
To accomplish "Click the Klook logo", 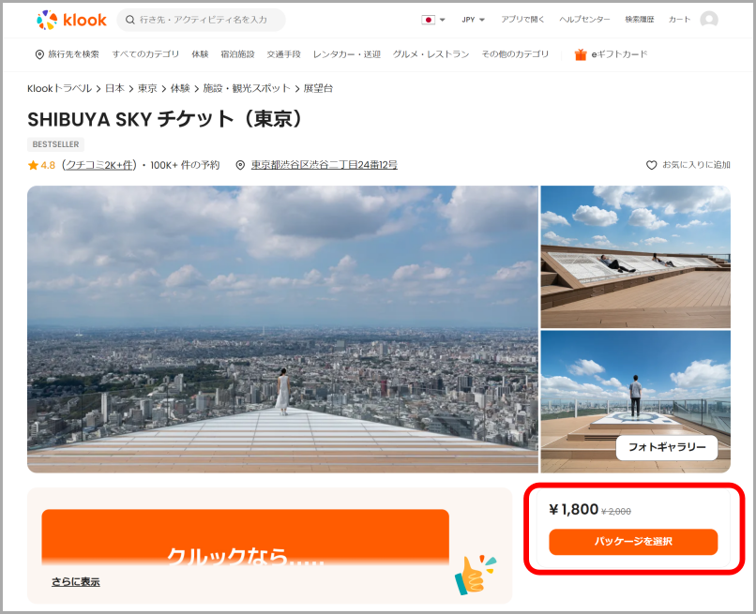I will 71,20.
